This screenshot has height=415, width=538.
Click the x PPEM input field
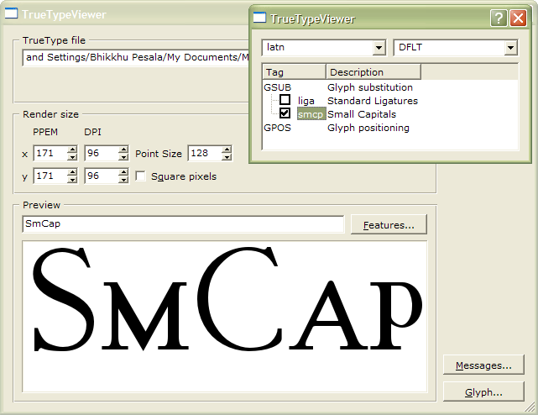pos(50,153)
